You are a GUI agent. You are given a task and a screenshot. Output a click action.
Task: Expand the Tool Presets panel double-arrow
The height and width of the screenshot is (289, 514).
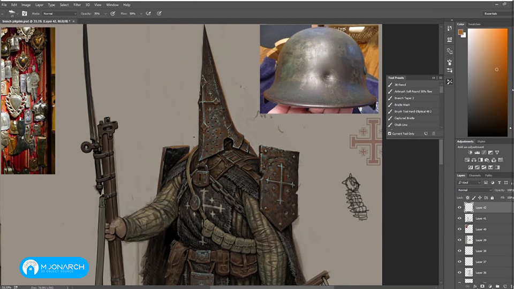click(434, 78)
